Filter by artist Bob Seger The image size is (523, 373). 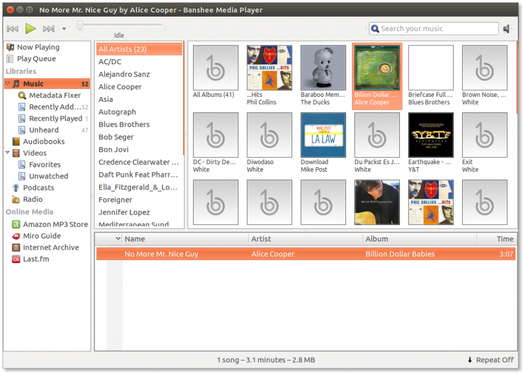(116, 137)
